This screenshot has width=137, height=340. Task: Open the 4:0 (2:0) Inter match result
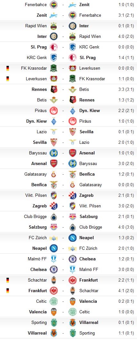click(126, 36)
